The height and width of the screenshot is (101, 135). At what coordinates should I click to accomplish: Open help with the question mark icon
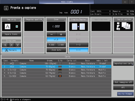coord(132,2)
